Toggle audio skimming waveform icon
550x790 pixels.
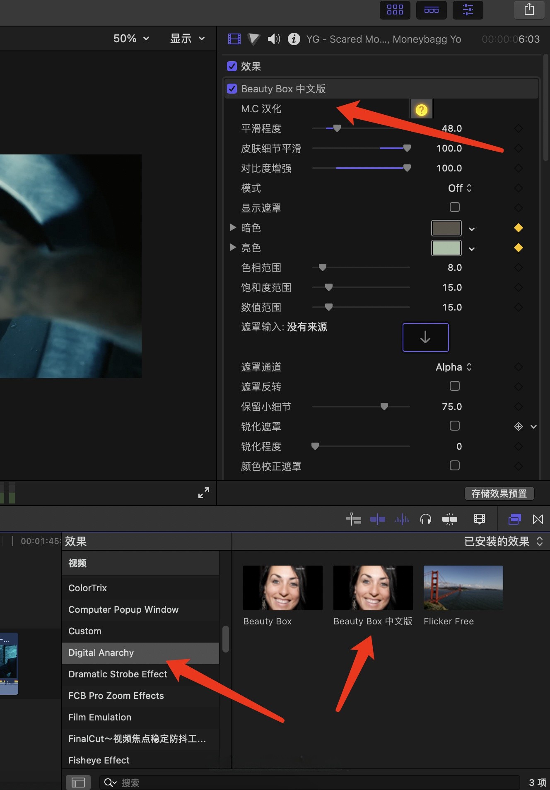tap(402, 519)
